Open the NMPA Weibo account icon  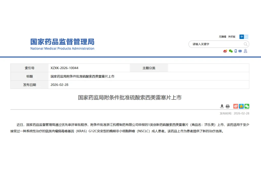coord(225,51)
